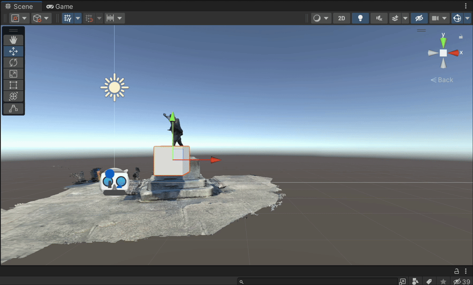Click the Y axis on the scene gizmo
The image size is (473, 285).
(x=443, y=42)
